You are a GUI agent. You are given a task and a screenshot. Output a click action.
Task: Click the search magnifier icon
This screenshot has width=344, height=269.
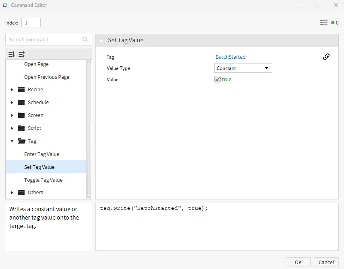(85, 39)
